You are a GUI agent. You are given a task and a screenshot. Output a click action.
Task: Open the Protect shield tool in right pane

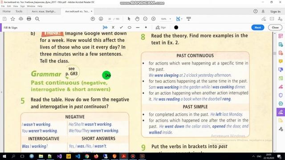281,95
